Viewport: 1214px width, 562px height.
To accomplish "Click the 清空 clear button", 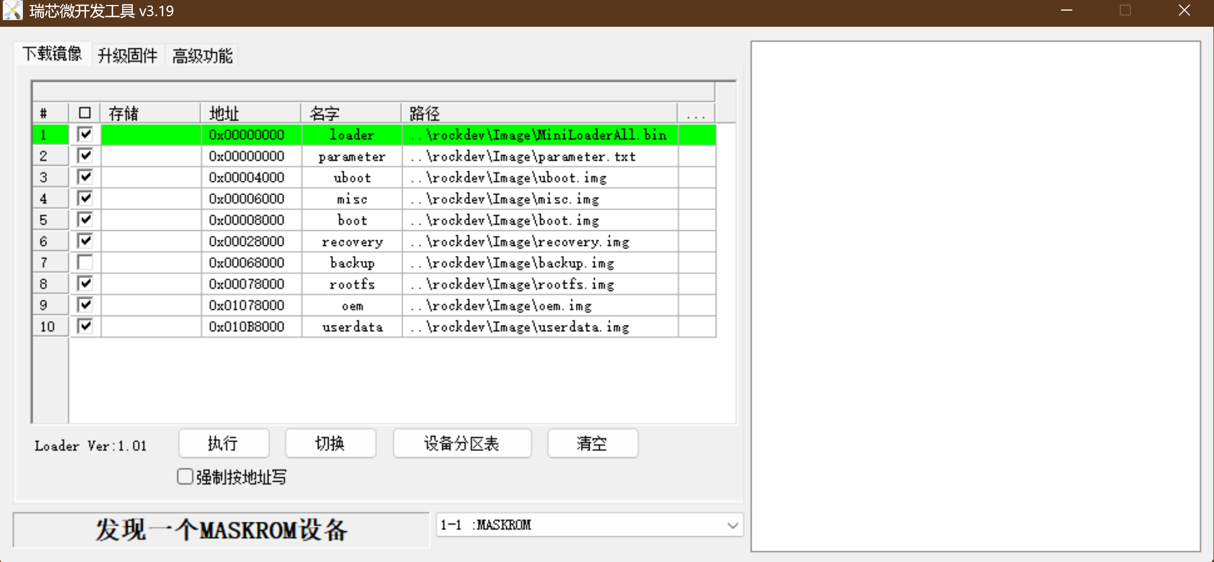I will [x=592, y=444].
